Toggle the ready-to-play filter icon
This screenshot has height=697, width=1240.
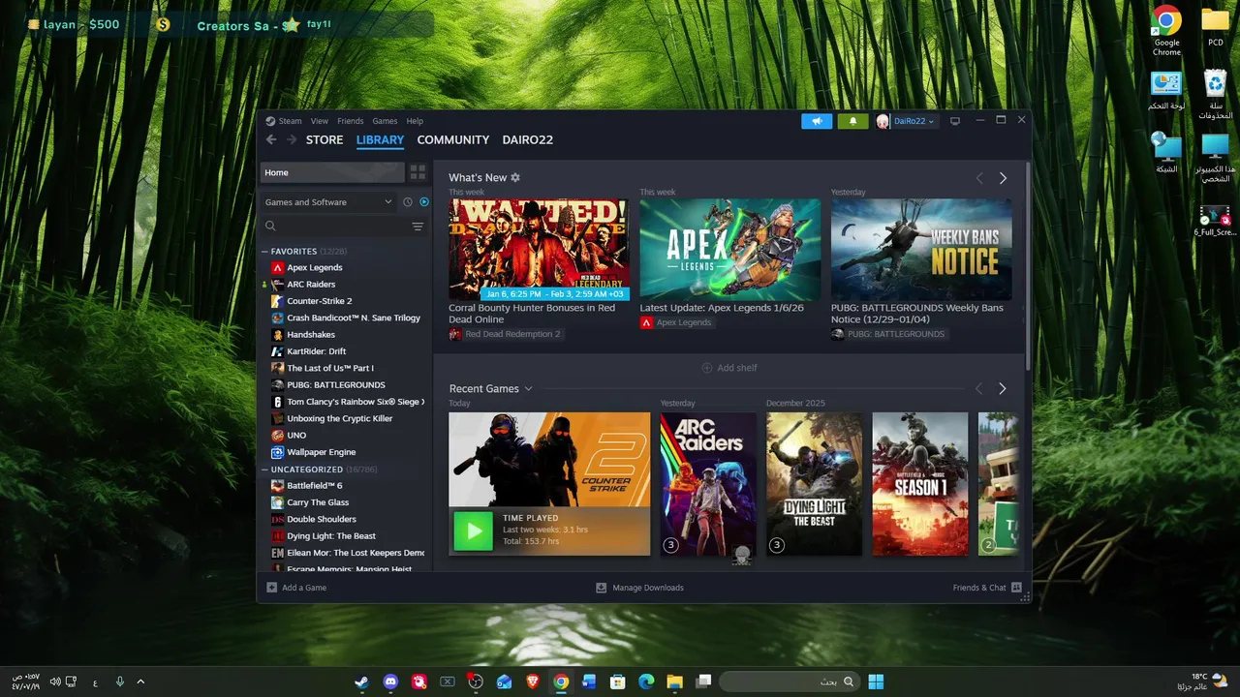pos(423,202)
